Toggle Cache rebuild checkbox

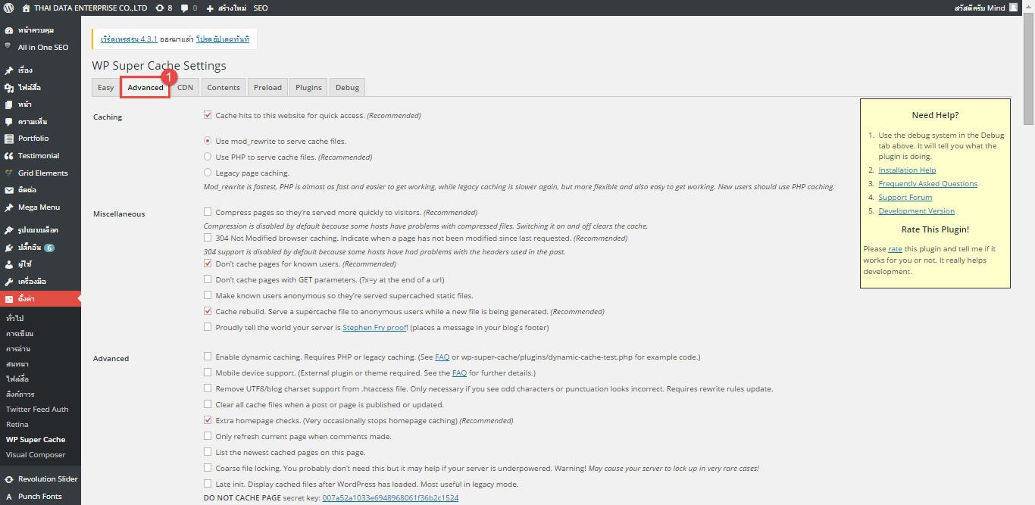208,311
